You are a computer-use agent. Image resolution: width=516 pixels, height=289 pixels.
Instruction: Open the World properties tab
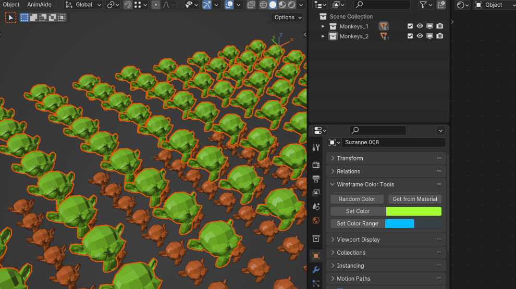click(x=316, y=220)
